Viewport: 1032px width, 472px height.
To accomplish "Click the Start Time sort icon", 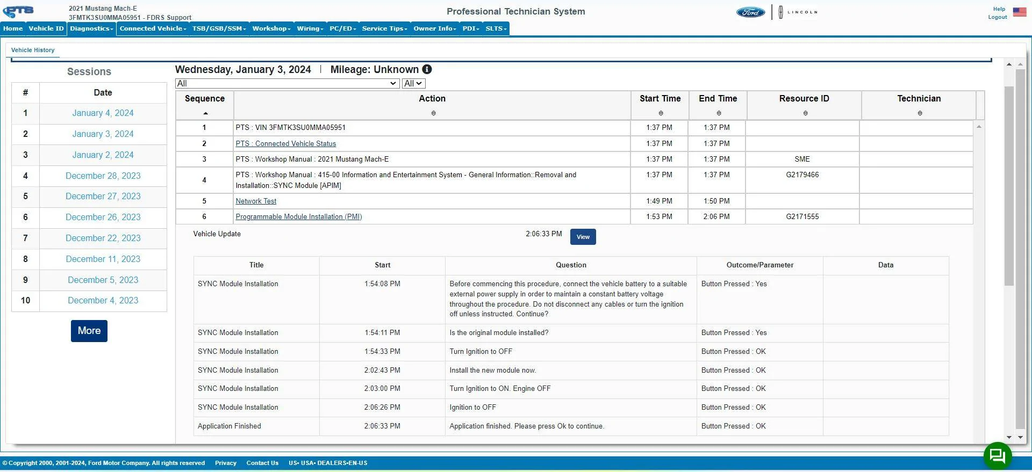I will tap(661, 113).
